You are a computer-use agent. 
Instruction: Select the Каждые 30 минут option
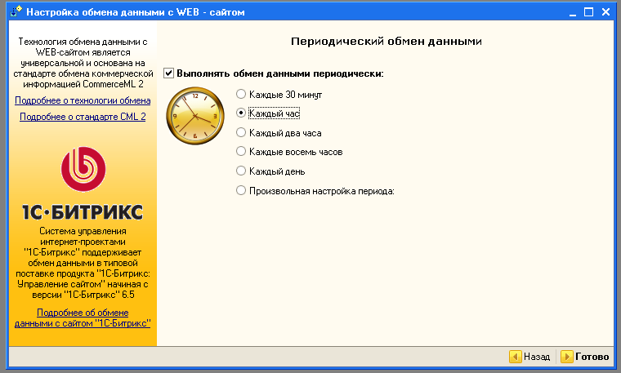pyautogui.click(x=240, y=93)
